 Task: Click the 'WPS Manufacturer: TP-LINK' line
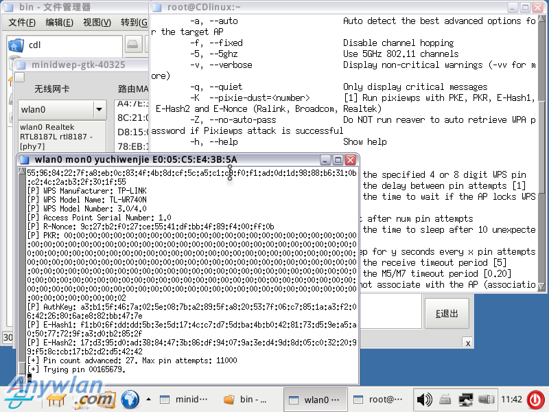[x=87, y=191]
